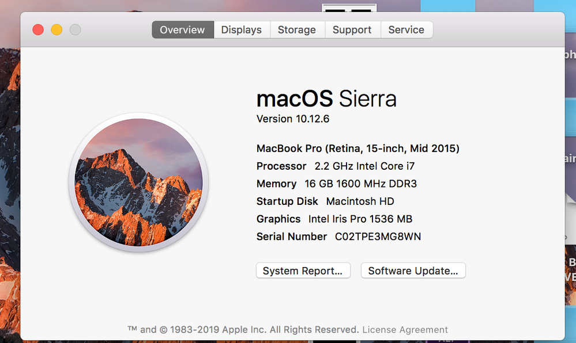This screenshot has height=343, width=576.
Task: Click the Processor 2.2 GHz Intel Core i7 line
Action: tap(336, 166)
